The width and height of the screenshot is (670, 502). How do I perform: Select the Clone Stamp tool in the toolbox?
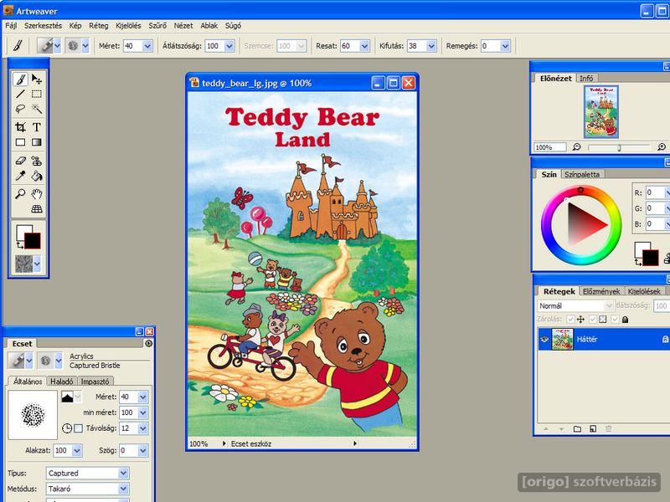(37, 161)
